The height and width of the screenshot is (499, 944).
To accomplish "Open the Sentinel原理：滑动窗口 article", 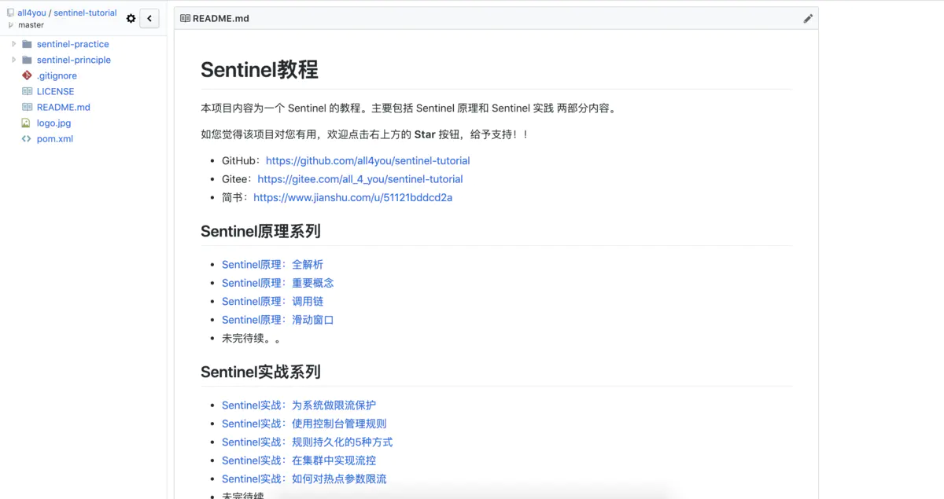I will [278, 320].
